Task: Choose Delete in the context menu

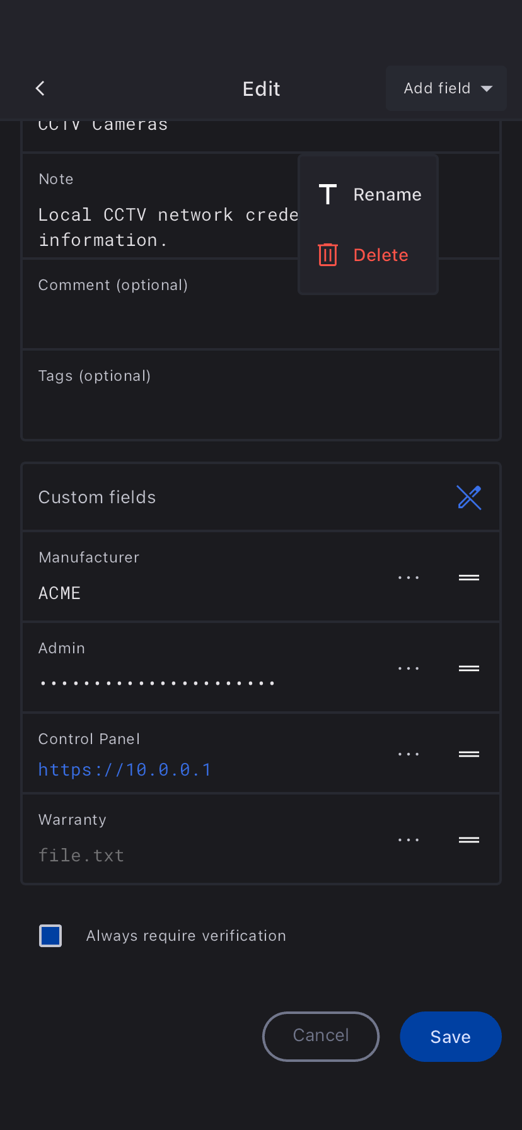Action: pyautogui.click(x=369, y=255)
